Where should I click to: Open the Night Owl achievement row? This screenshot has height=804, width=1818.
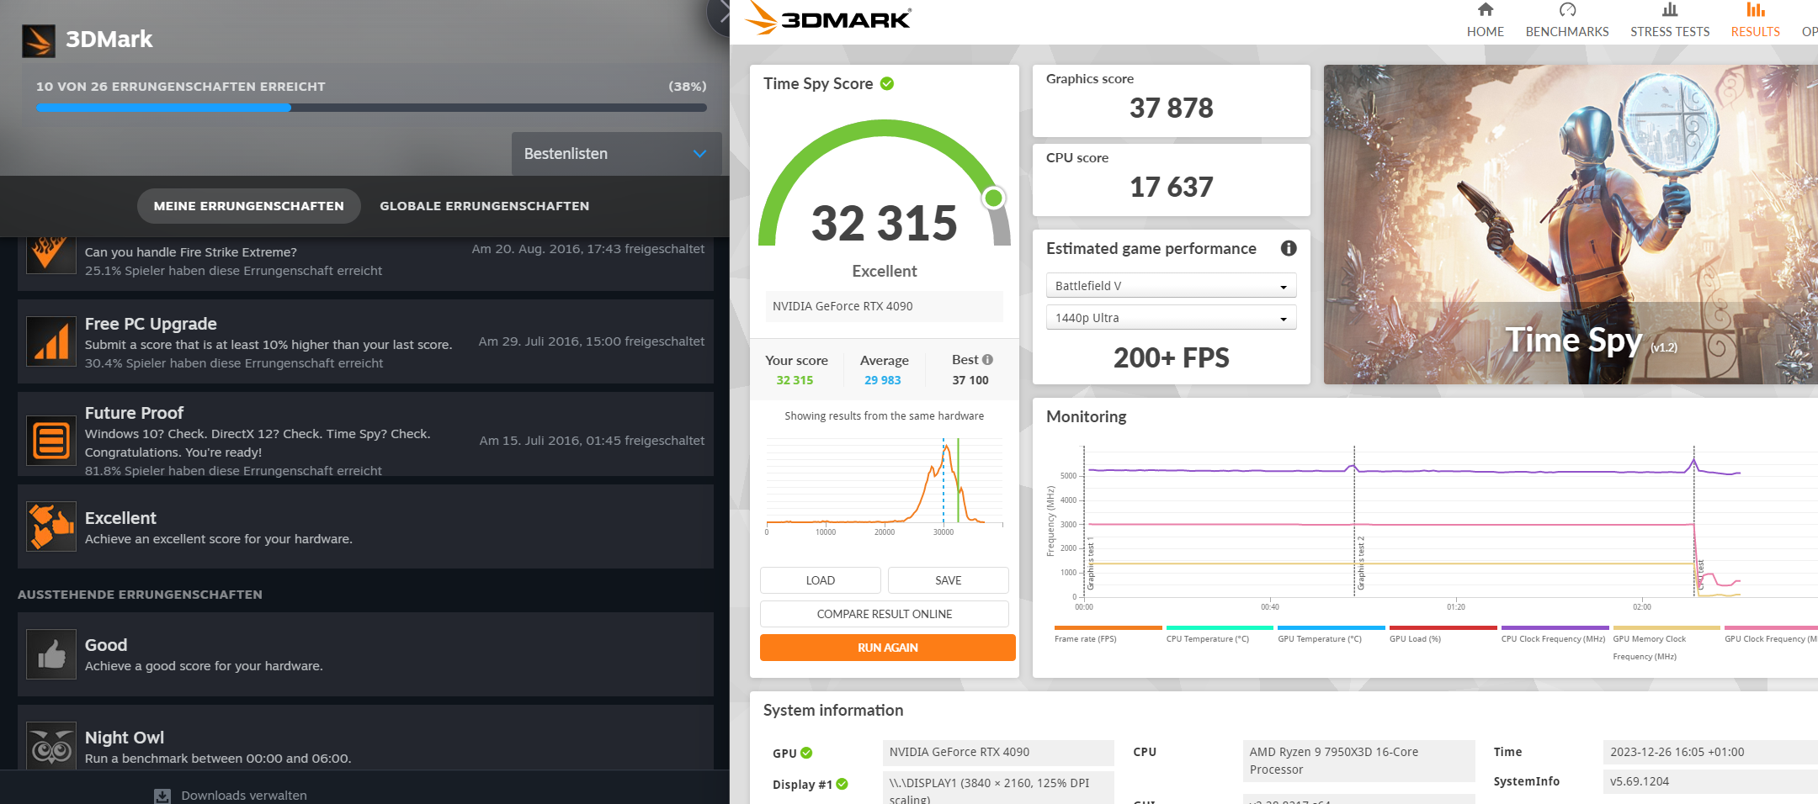tap(365, 738)
